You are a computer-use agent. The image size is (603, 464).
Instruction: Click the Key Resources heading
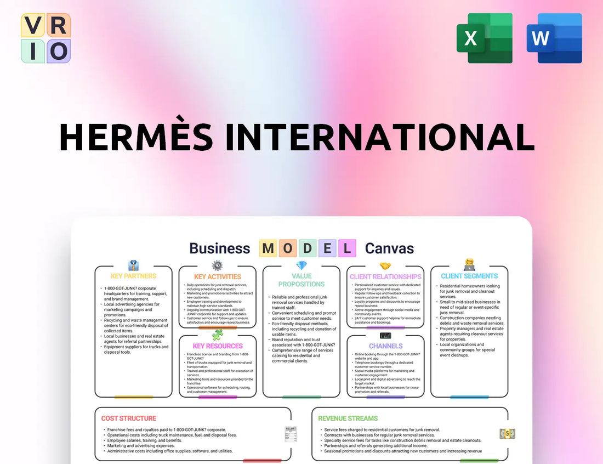pos(218,346)
